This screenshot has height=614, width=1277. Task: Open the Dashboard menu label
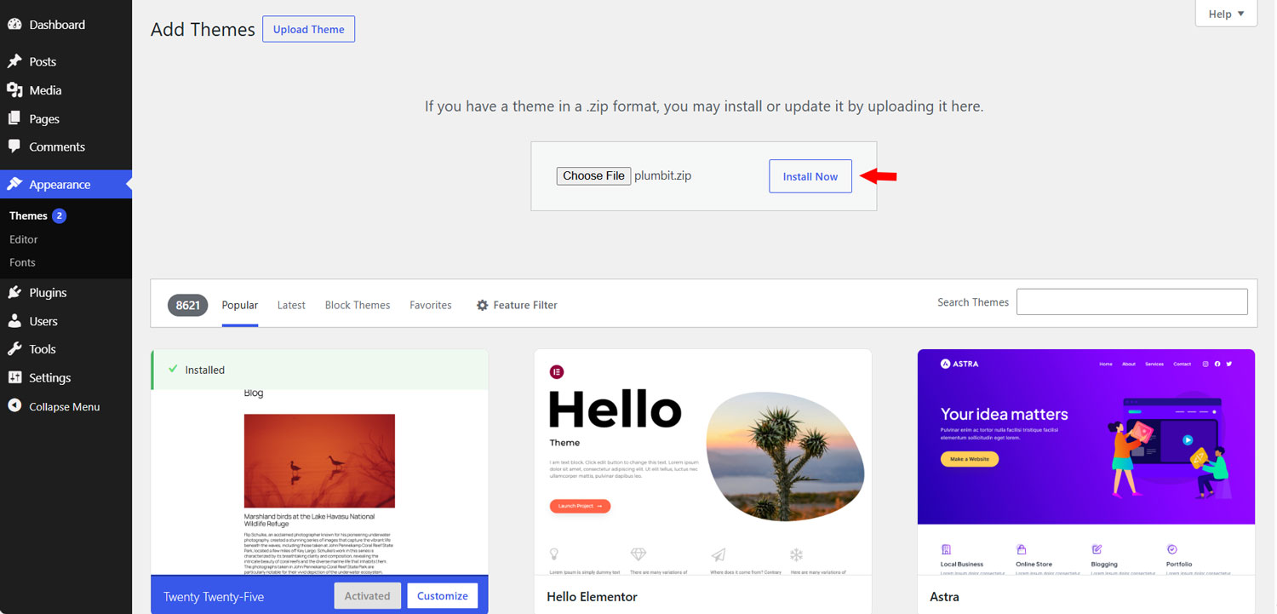pyautogui.click(x=57, y=25)
